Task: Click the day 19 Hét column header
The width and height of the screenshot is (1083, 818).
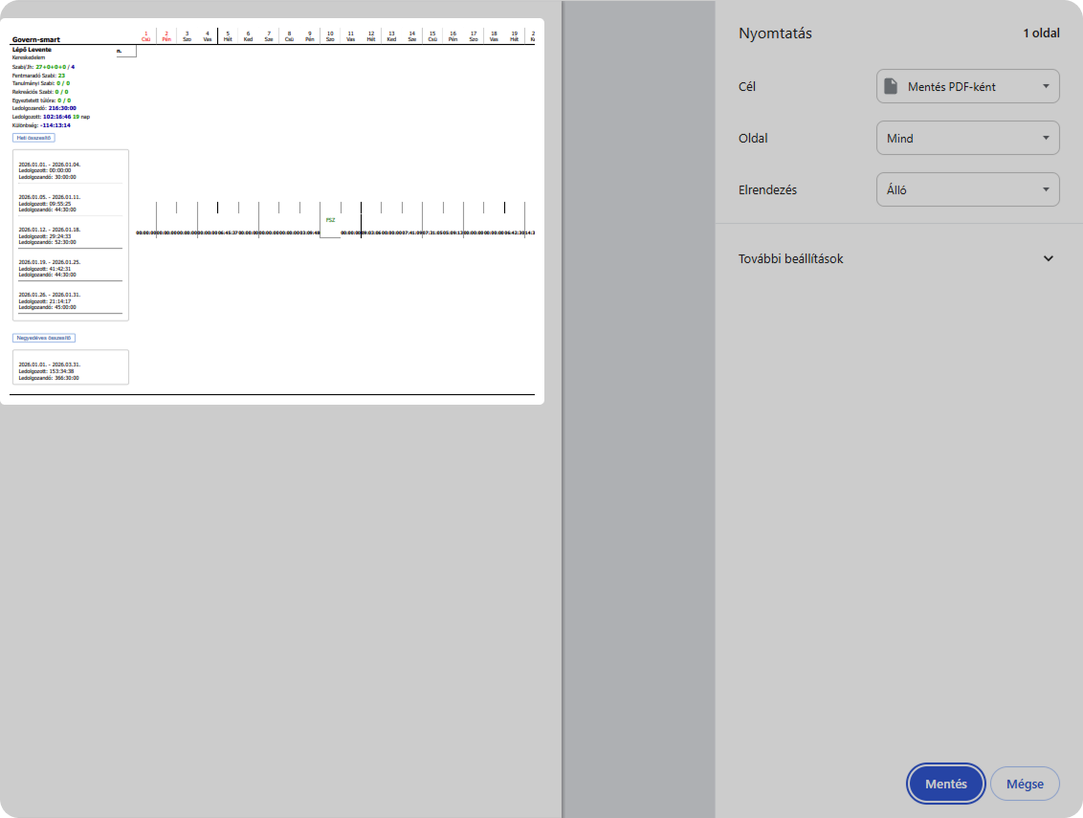Action: [514, 36]
